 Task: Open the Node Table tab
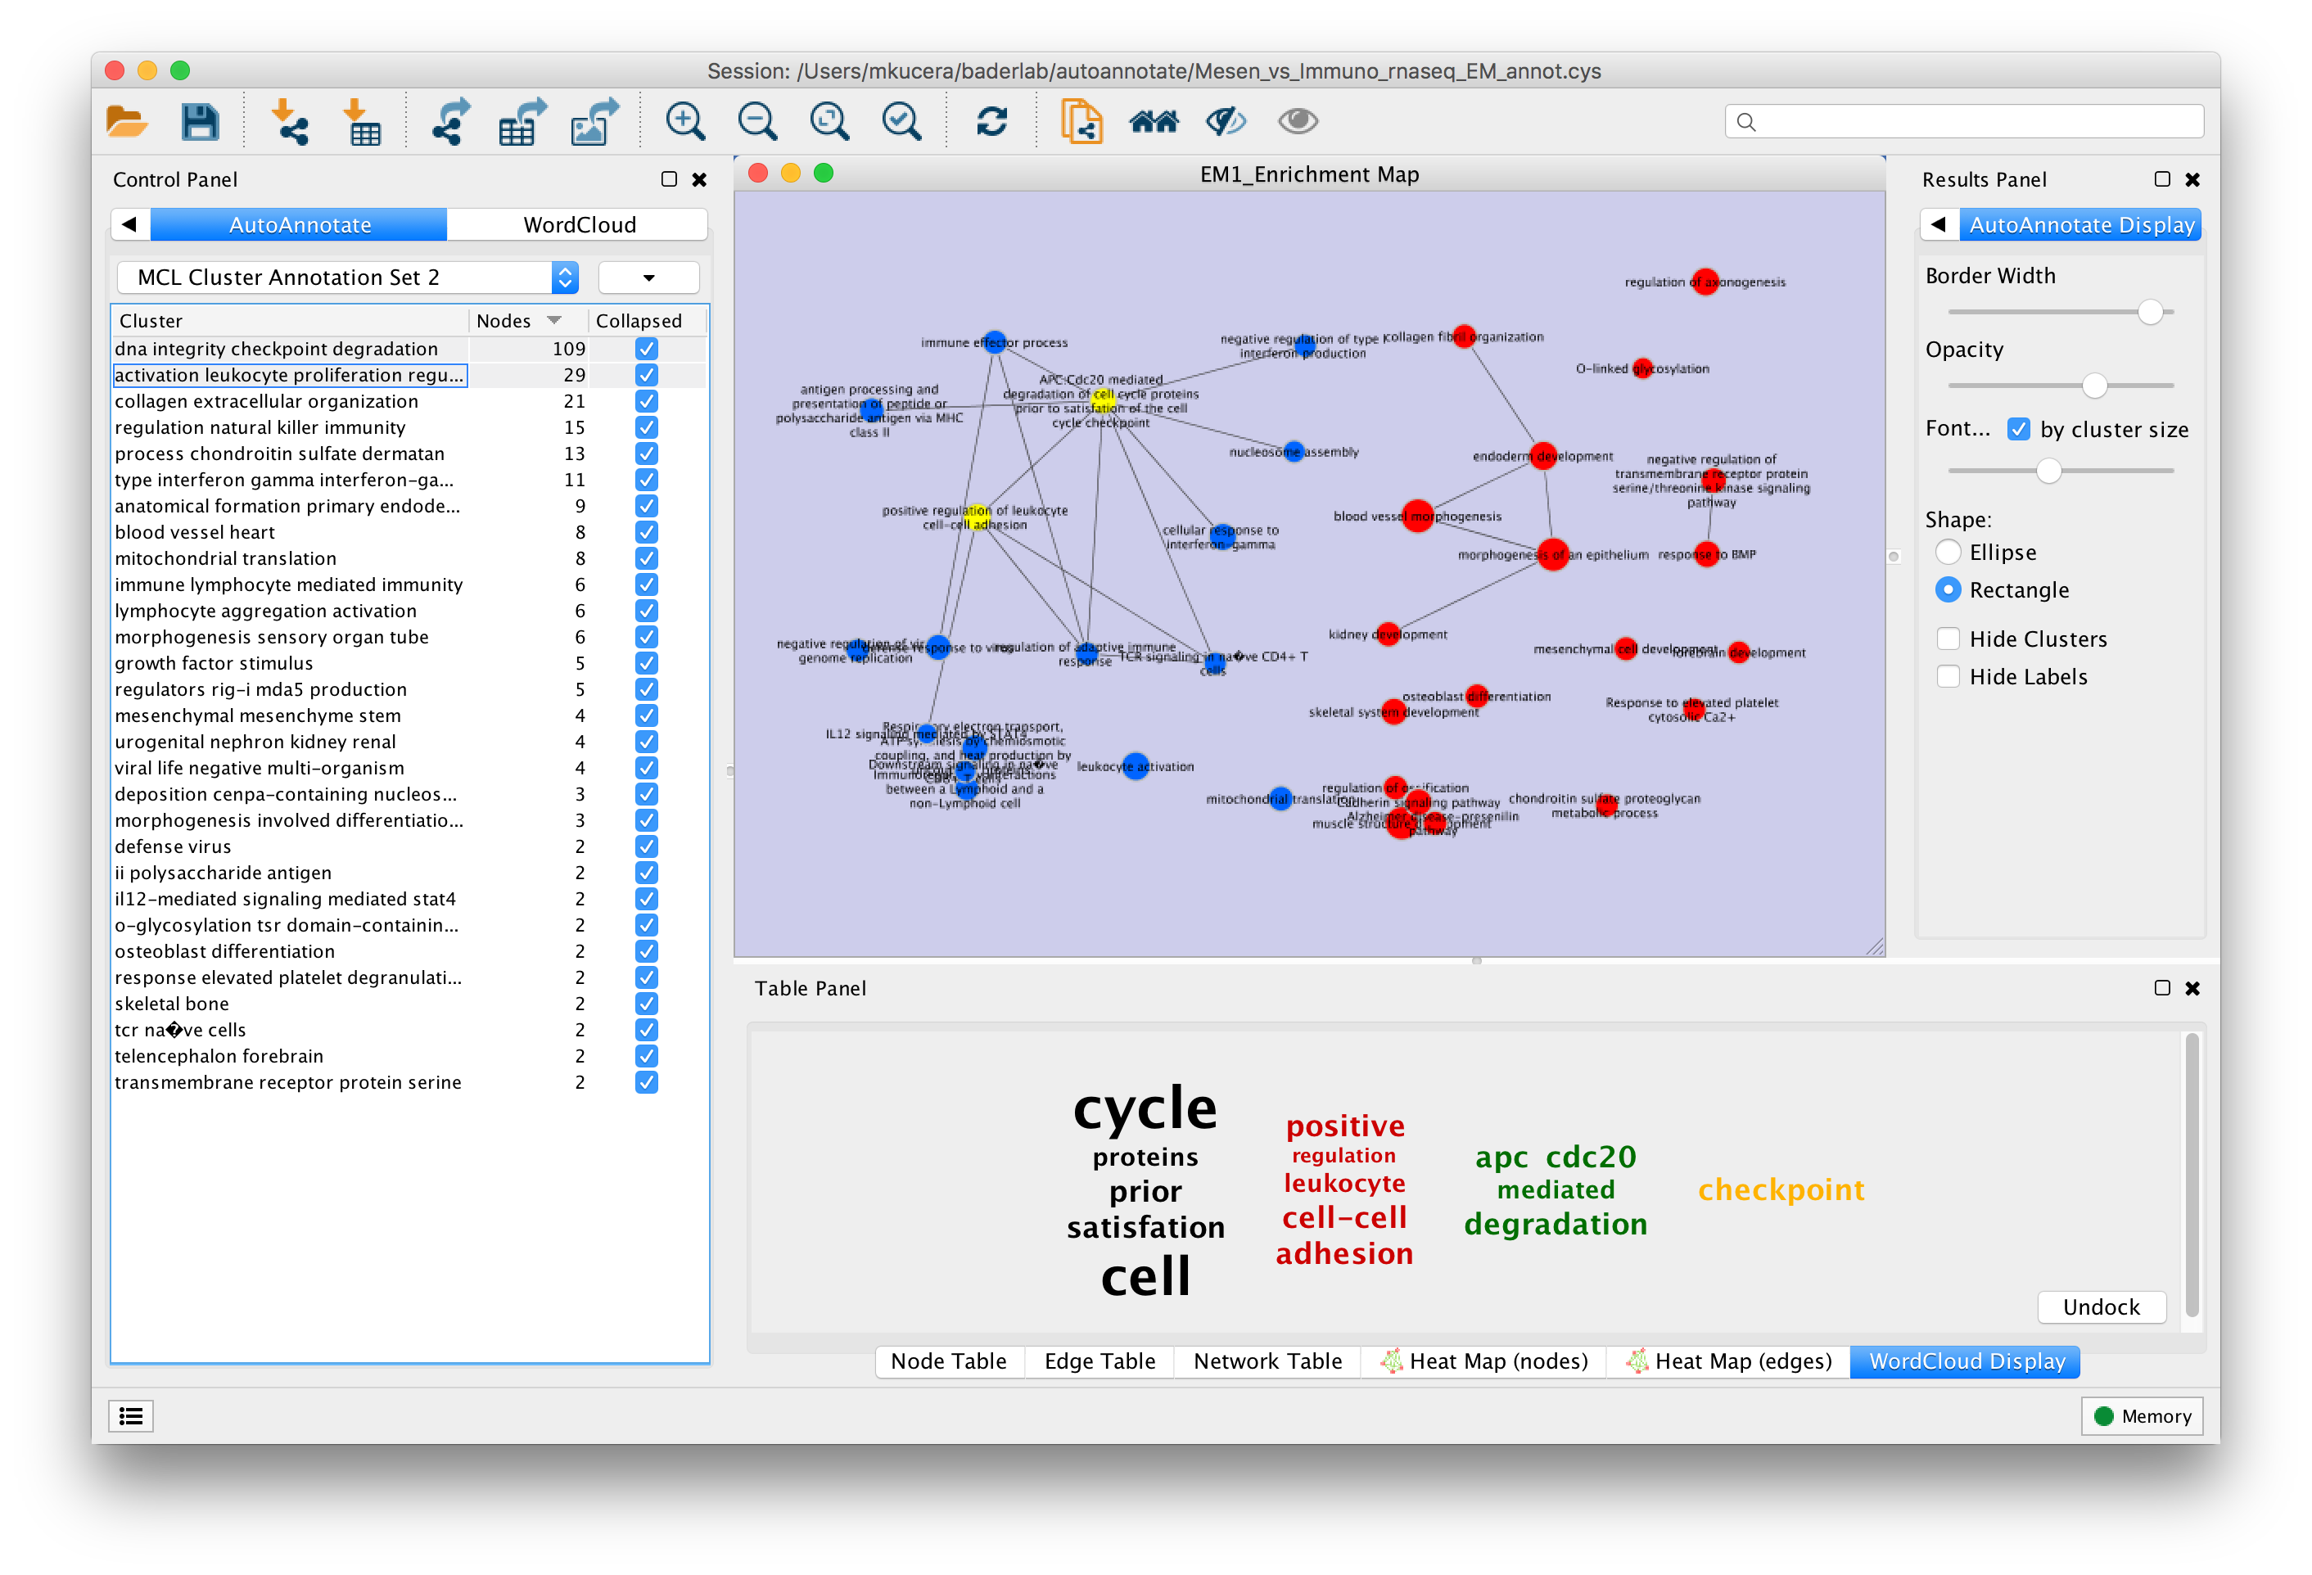click(948, 1361)
